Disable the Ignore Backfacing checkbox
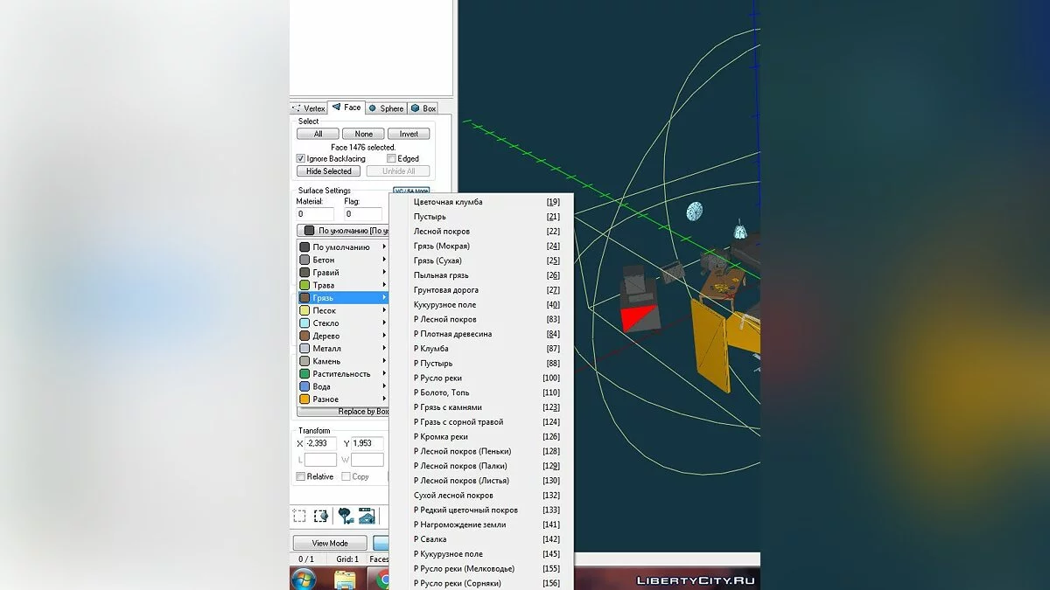This screenshot has width=1050, height=590. point(301,159)
